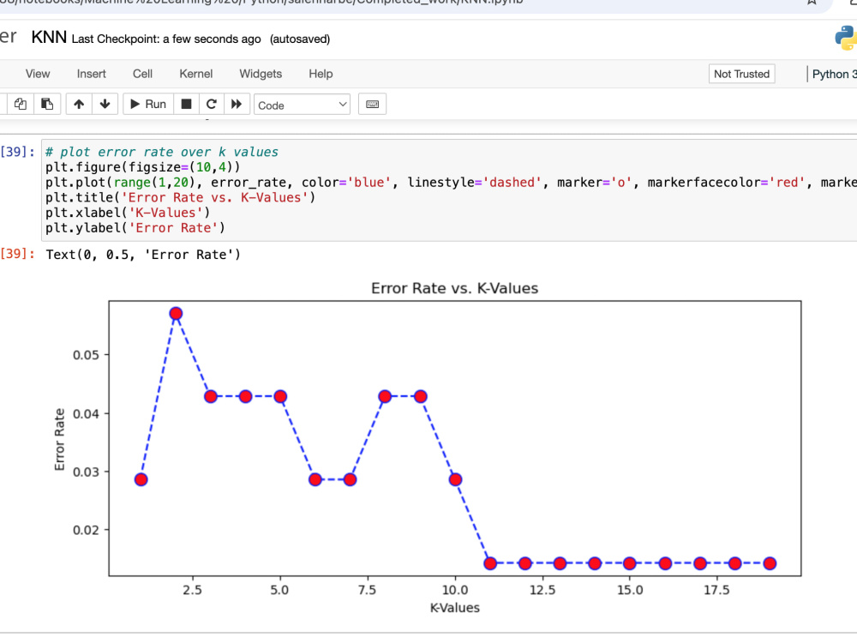Open the Widgets menu
This screenshot has height=643, width=857.
pyautogui.click(x=261, y=74)
